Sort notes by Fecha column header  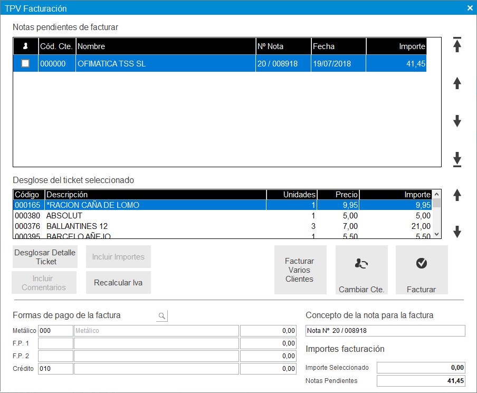click(338, 46)
